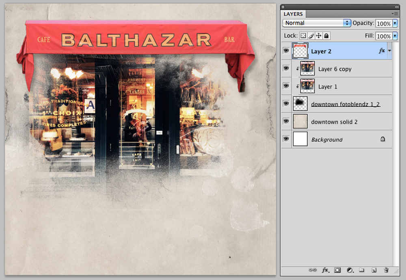Click the fx indicator on Layer 2

pyautogui.click(x=382, y=51)
